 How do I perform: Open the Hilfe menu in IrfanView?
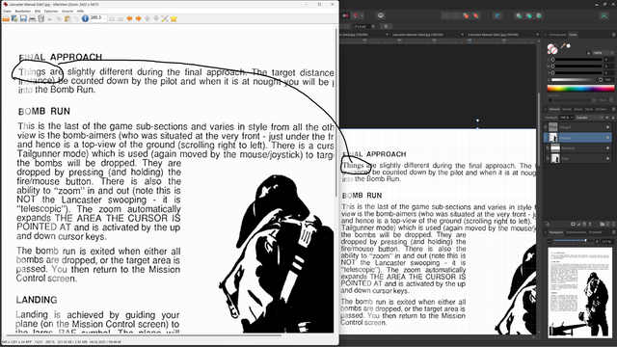pyautogui.click(x=80, y=11)
